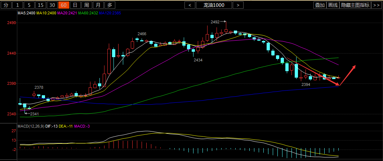Click the MACD(12,26,9) indicator label

[x=30, y=126]
